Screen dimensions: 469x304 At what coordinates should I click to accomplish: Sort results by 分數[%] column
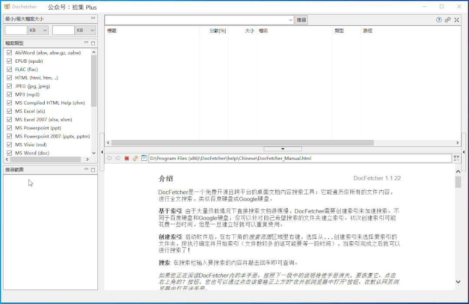point(214,30)
